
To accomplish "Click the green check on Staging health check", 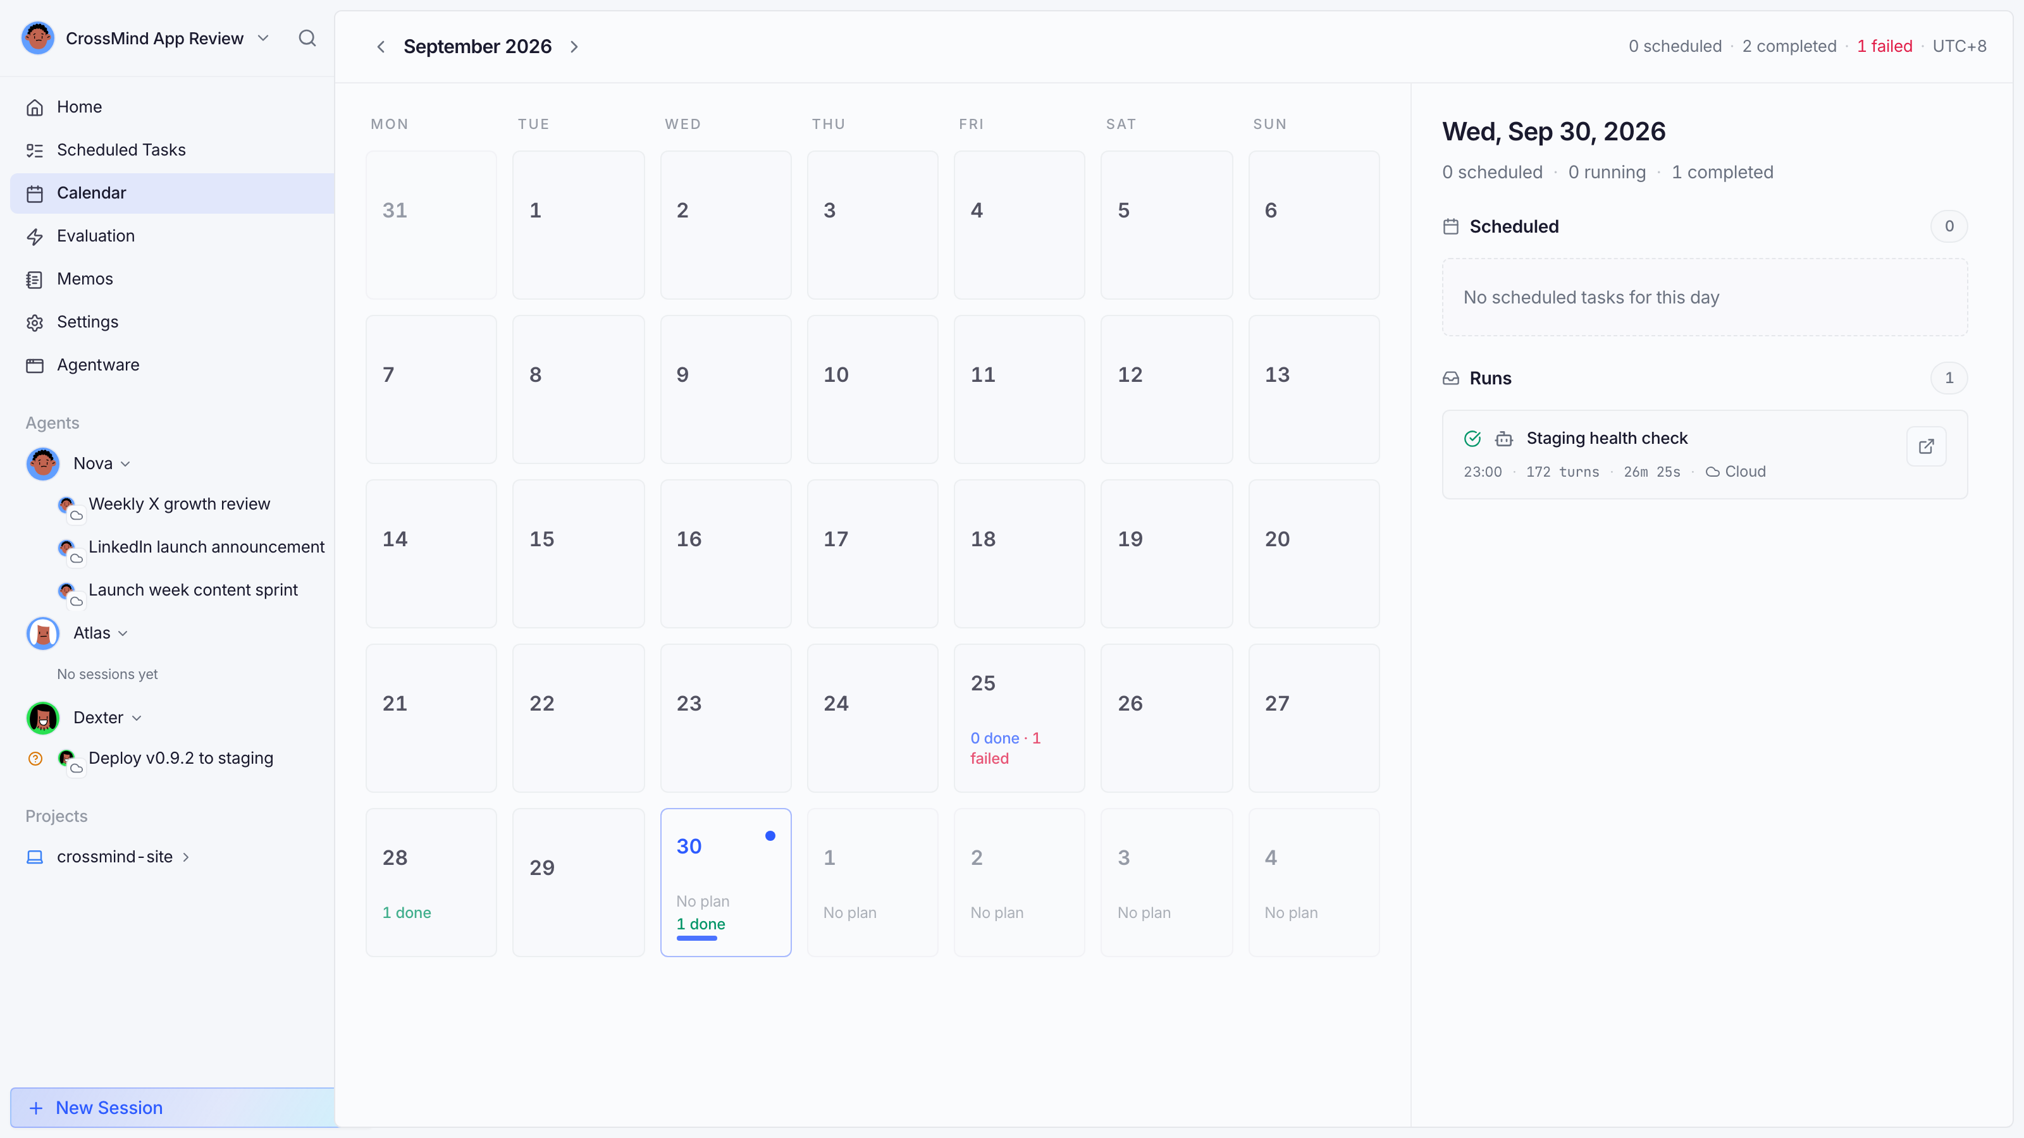I will pos(1472,438).
